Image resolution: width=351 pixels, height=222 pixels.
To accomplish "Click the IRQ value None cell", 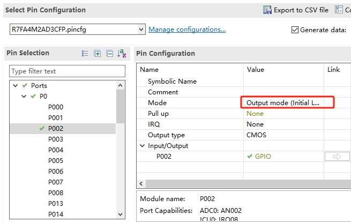I will coord(283,124).
